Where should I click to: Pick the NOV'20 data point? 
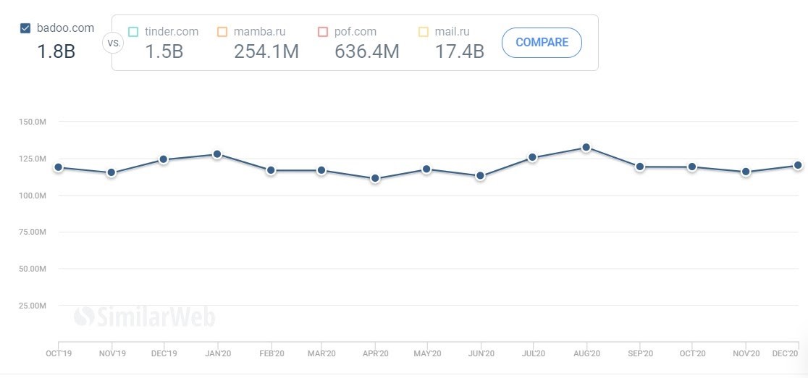coord(746,171)
